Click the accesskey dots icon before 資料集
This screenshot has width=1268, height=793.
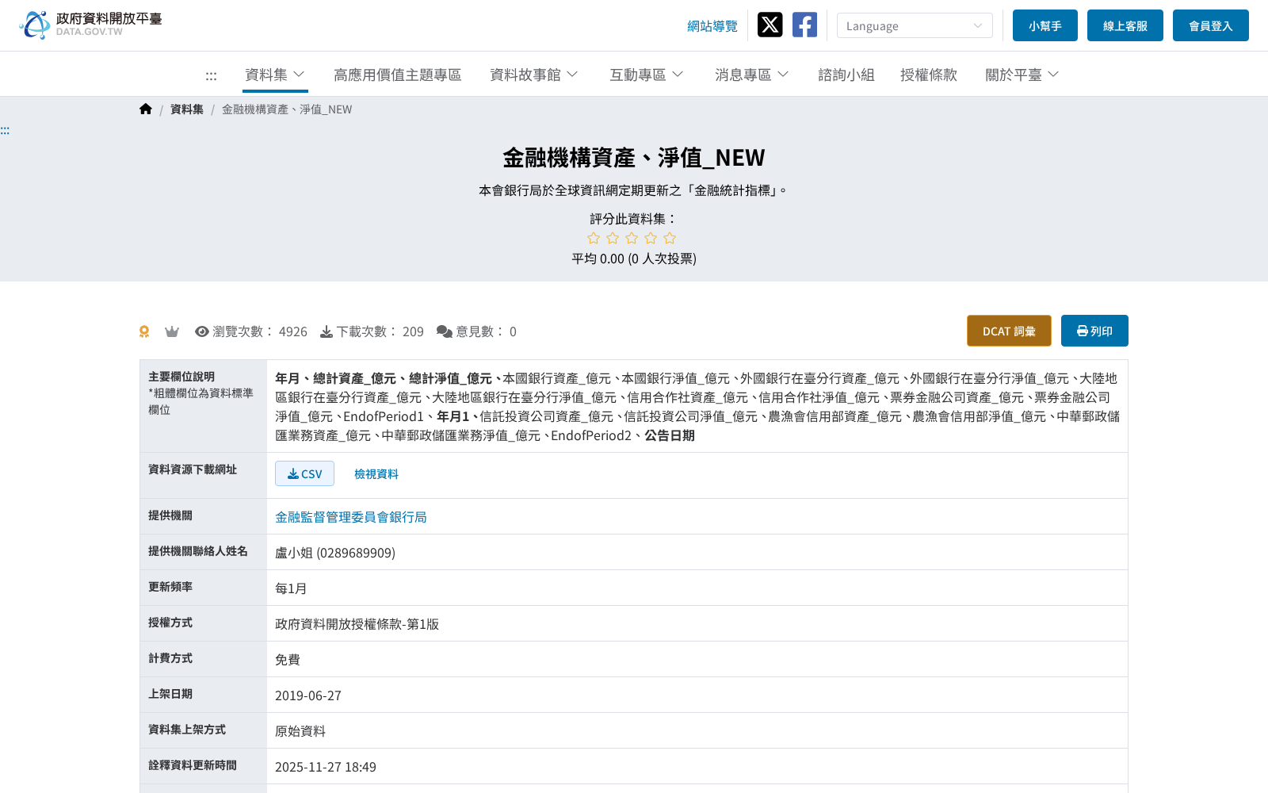point(211,75)
